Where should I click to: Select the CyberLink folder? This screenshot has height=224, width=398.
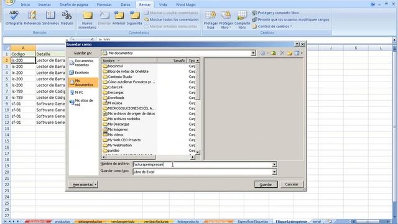113,87
